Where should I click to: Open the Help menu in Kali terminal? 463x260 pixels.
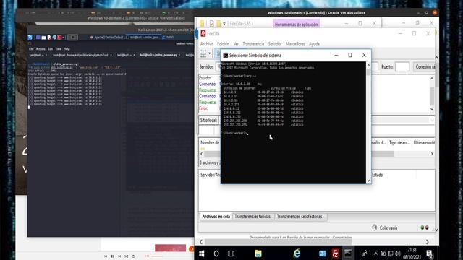[67, 49]
